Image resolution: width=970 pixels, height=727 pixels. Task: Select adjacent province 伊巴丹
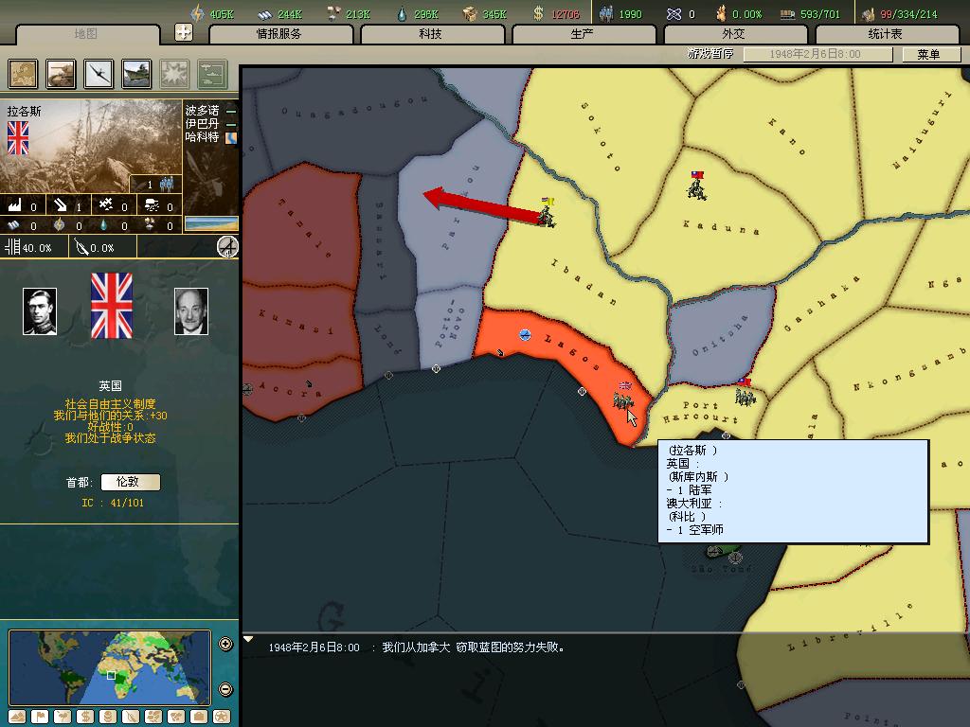[x=202, y=124]
